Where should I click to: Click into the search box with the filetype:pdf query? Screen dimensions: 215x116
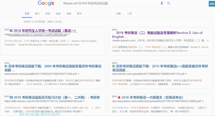point(109,3)
